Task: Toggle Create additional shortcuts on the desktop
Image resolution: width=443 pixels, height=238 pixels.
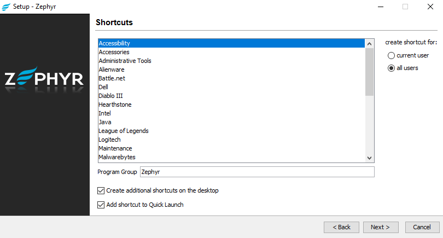Action: click(x=101, y=191)
